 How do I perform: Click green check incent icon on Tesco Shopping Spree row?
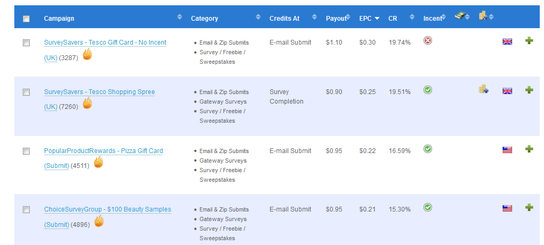428,90
